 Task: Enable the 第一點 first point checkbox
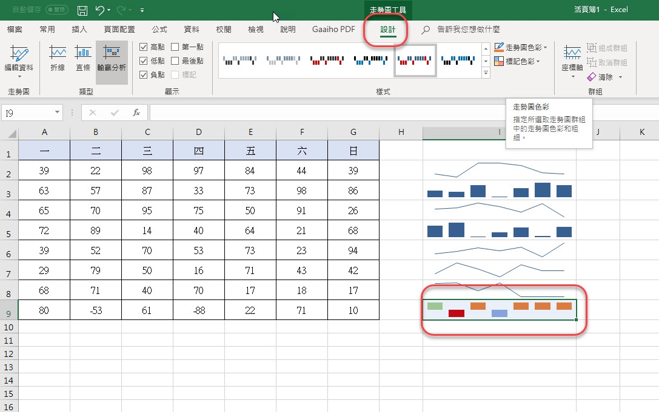pos(175,47)
